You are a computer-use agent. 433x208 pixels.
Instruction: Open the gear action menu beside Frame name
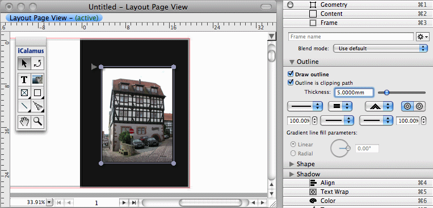click(x=423, y=37)
